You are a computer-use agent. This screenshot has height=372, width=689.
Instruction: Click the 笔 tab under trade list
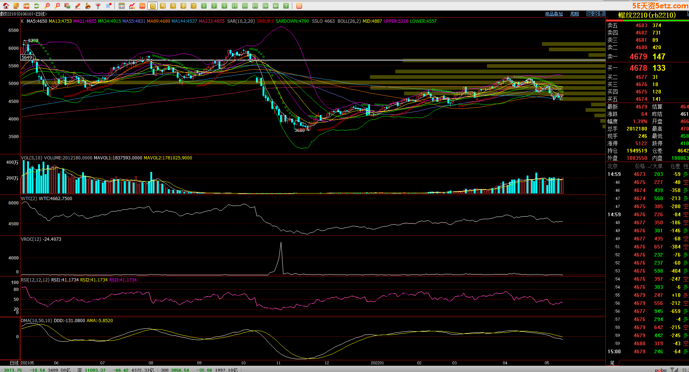pyautogui.click(x=612, y=363)
